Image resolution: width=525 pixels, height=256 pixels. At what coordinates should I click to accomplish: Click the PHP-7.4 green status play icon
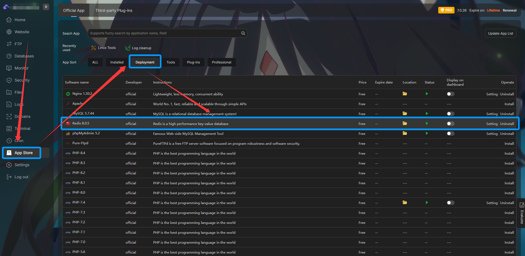pos(427,202)
